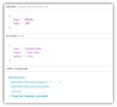The width and height of the screenshot is (117, 107).
Task: Click the HMACSHA256( text
Action: [x=17, y=77]
